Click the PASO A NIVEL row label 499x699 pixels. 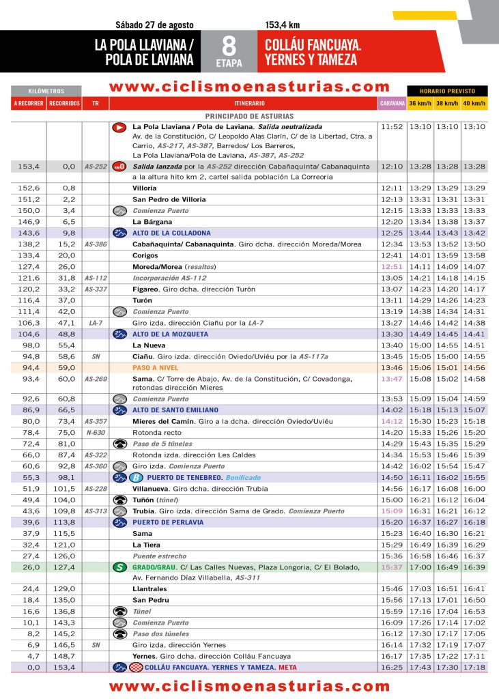click(155, 368)
